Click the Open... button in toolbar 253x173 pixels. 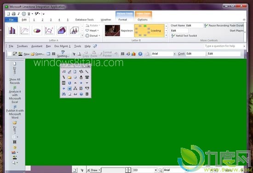[37, 54]
